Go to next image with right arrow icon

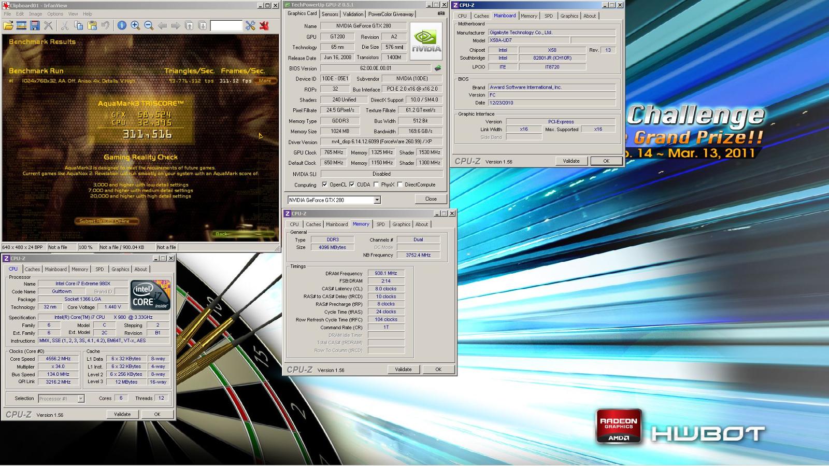[x=176, y=25]
